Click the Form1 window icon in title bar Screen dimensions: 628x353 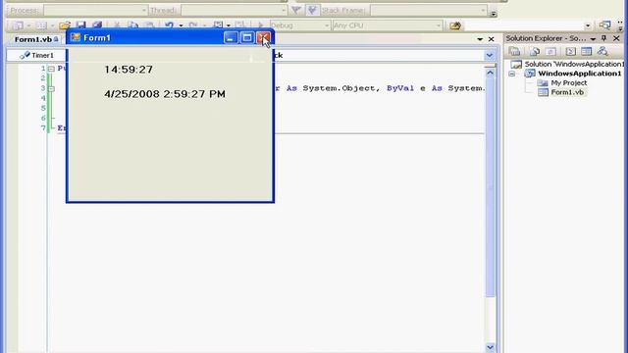76,37
